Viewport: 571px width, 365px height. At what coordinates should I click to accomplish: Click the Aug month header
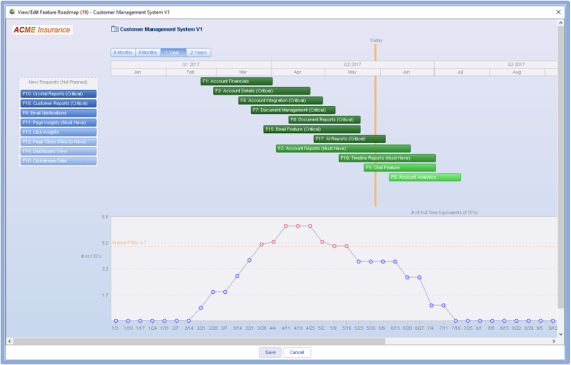[517, 72]
